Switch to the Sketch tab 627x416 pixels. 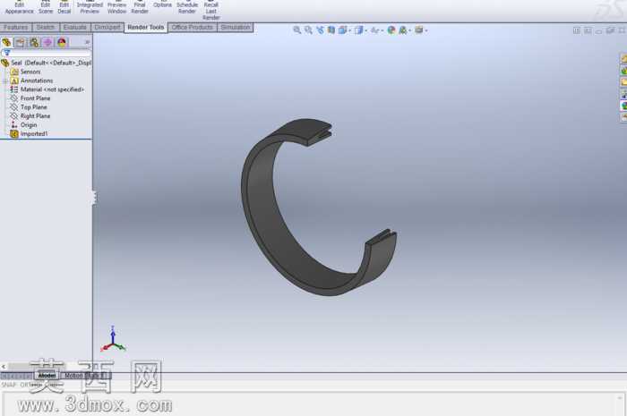[x=46, y=27]
